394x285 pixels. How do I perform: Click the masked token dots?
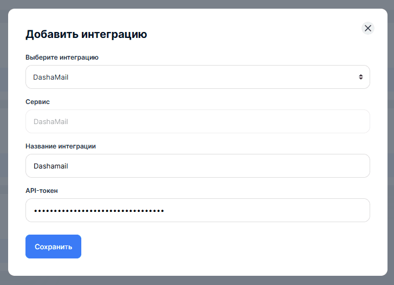[99, 210]
